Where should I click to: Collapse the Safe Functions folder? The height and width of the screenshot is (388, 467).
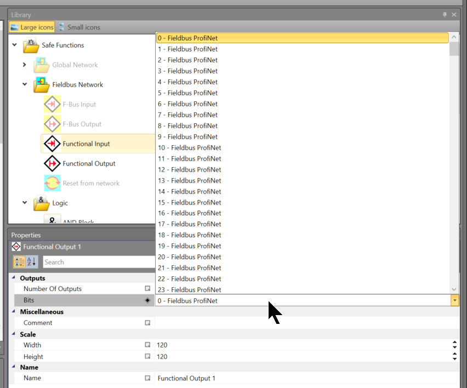click(14, 45)
